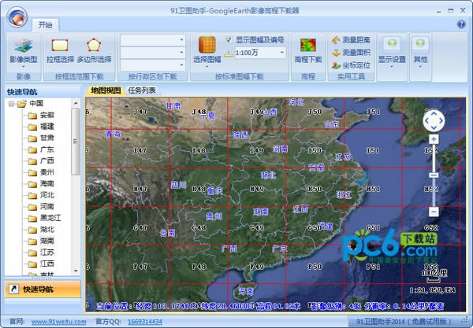Activate the 测量面积 measure area tool
This screenshot has width=473, height=328.
click(352, 52)
